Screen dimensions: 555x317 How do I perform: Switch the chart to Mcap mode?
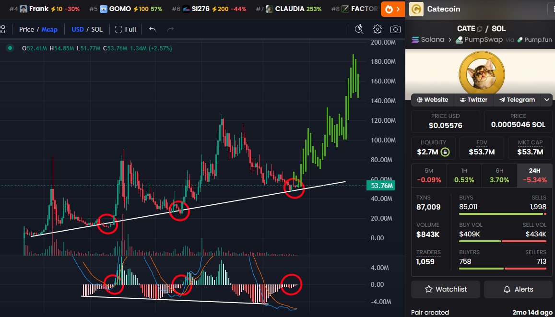[49, 29]
